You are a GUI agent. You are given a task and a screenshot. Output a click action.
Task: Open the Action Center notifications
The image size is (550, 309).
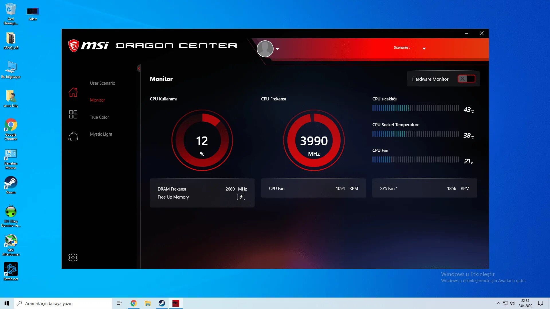[541, 303]
